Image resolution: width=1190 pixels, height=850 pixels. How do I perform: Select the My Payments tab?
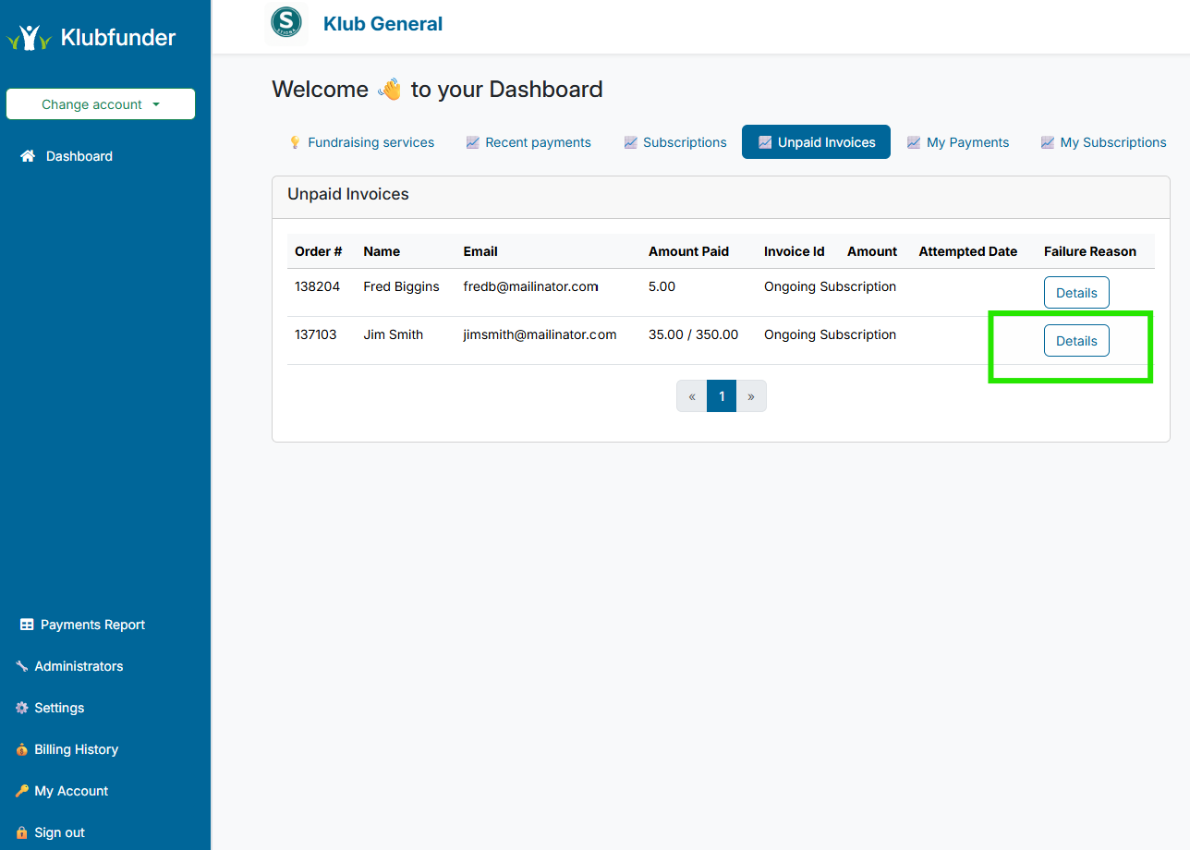pyautogui.click(x=958, y=142)
